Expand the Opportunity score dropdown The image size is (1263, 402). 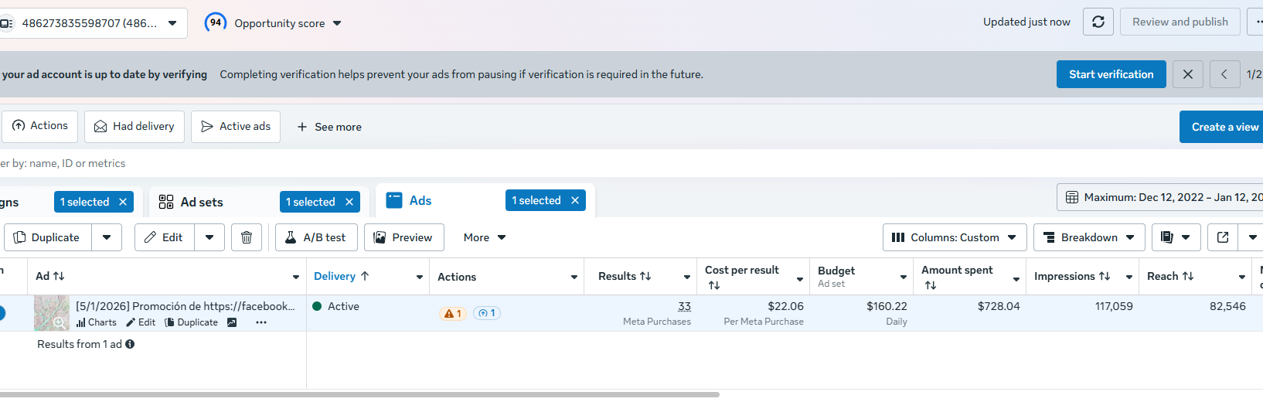337,23
